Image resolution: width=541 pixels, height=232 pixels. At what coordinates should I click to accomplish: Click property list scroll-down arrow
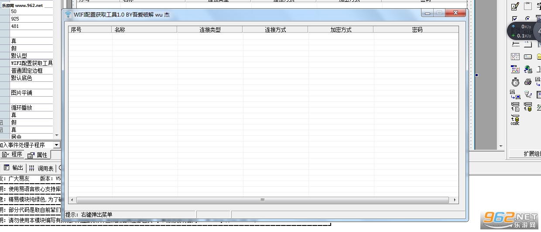[57, 135]
